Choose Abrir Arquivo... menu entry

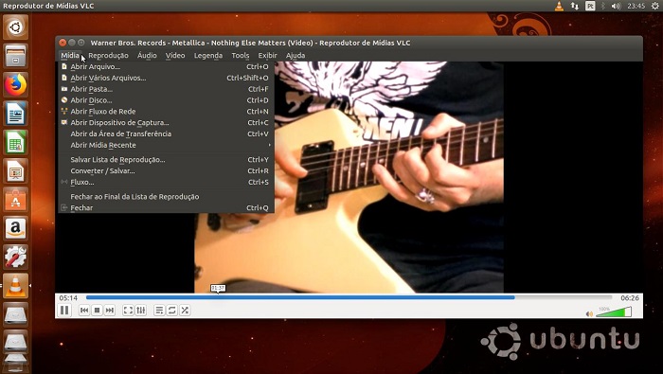166,67
